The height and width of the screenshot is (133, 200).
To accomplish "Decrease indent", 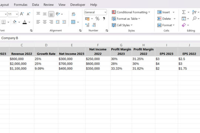I will [58, 22].
